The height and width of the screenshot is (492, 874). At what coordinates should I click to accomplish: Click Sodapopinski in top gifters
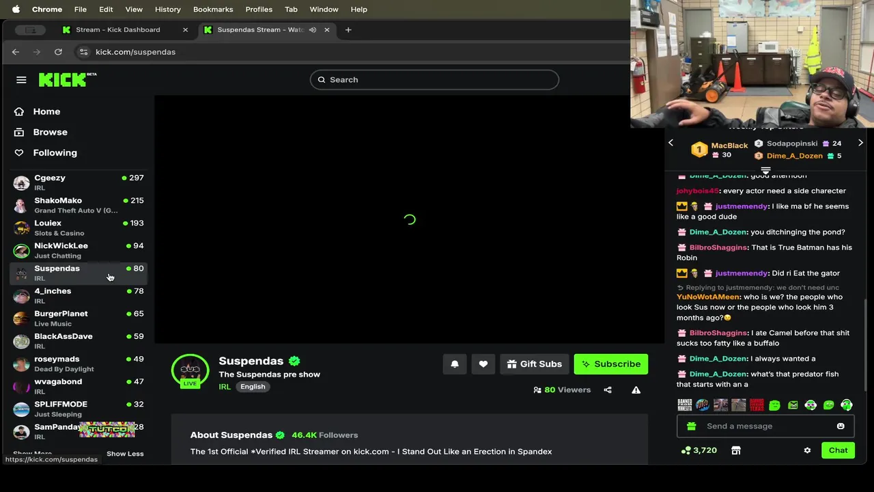pos(792,143)
